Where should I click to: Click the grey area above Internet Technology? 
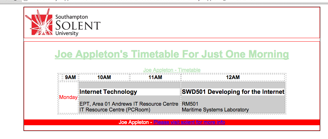pyautogui.click(x=129, y=85)
